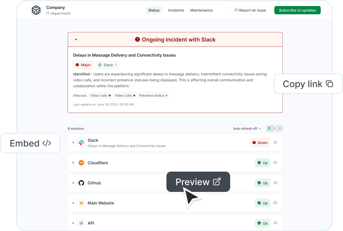343x231 pixels.
Task: Click the Slack monitor icon
Action: [x=81, y=143]
